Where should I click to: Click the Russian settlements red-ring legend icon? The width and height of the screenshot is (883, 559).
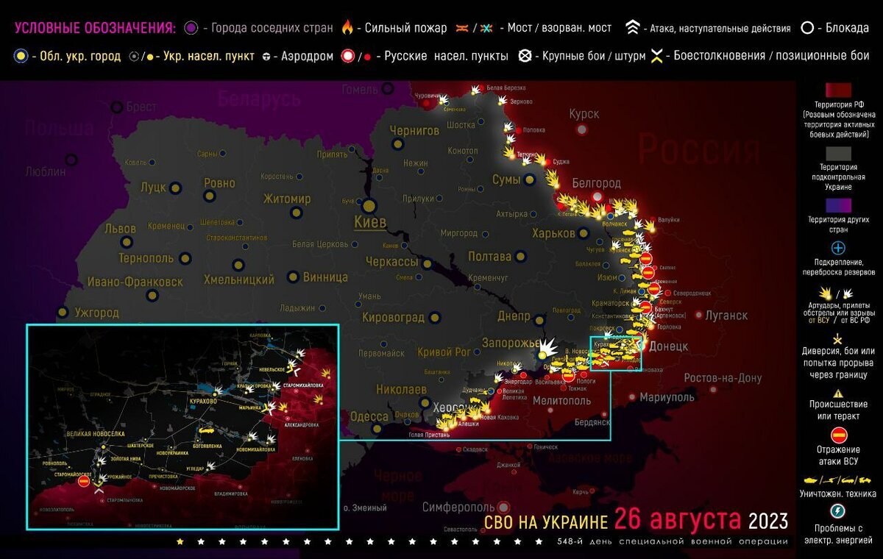pyautogui.click(x=349, y=56)
